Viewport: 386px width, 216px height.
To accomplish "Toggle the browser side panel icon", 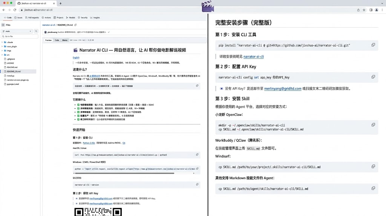I will click(371, 10).
